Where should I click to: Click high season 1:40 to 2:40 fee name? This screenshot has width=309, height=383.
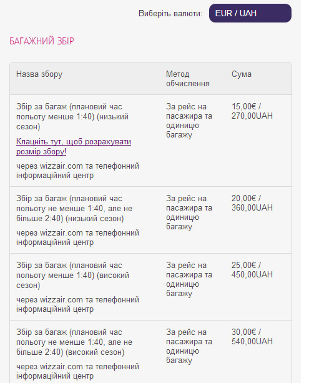pos(74,342)
